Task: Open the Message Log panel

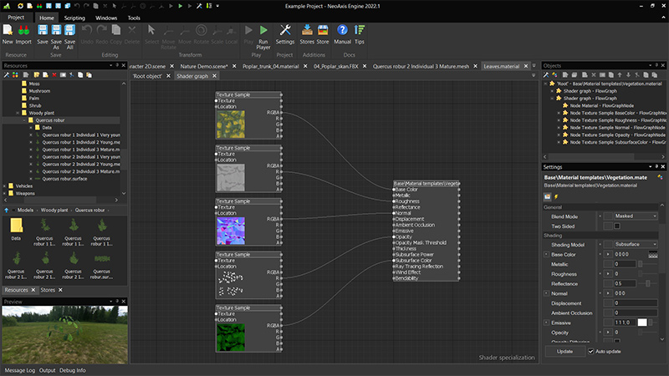Action: pyautogui.click(x=20, y=369)
